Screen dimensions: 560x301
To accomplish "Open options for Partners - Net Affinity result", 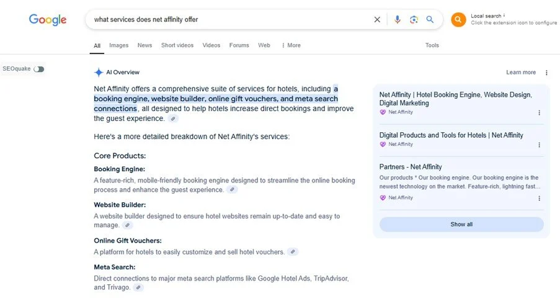I will pos(539,199).
